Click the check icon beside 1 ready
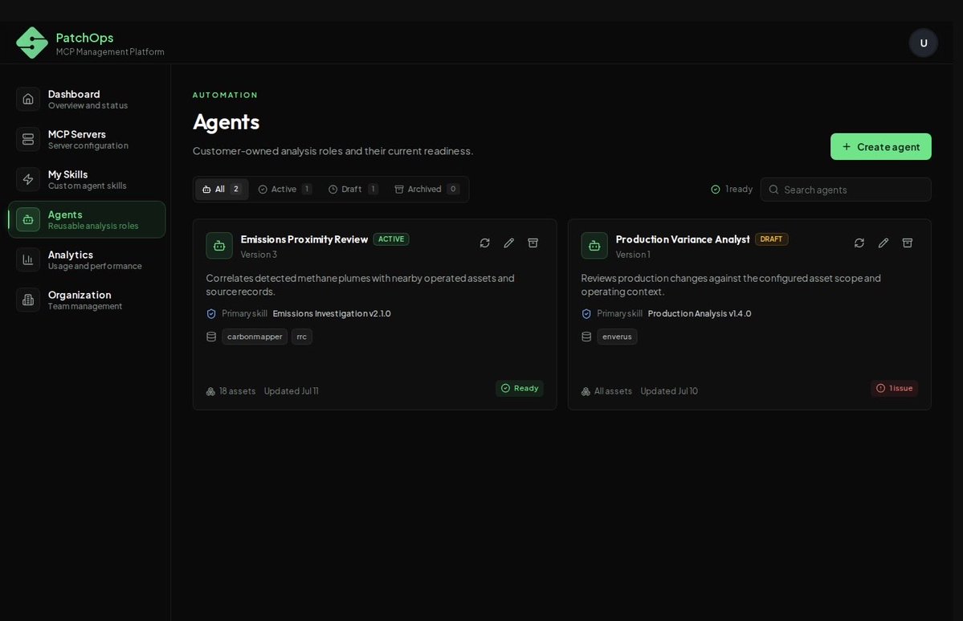Viewport: 963px width, 621px height. [716, 189]
